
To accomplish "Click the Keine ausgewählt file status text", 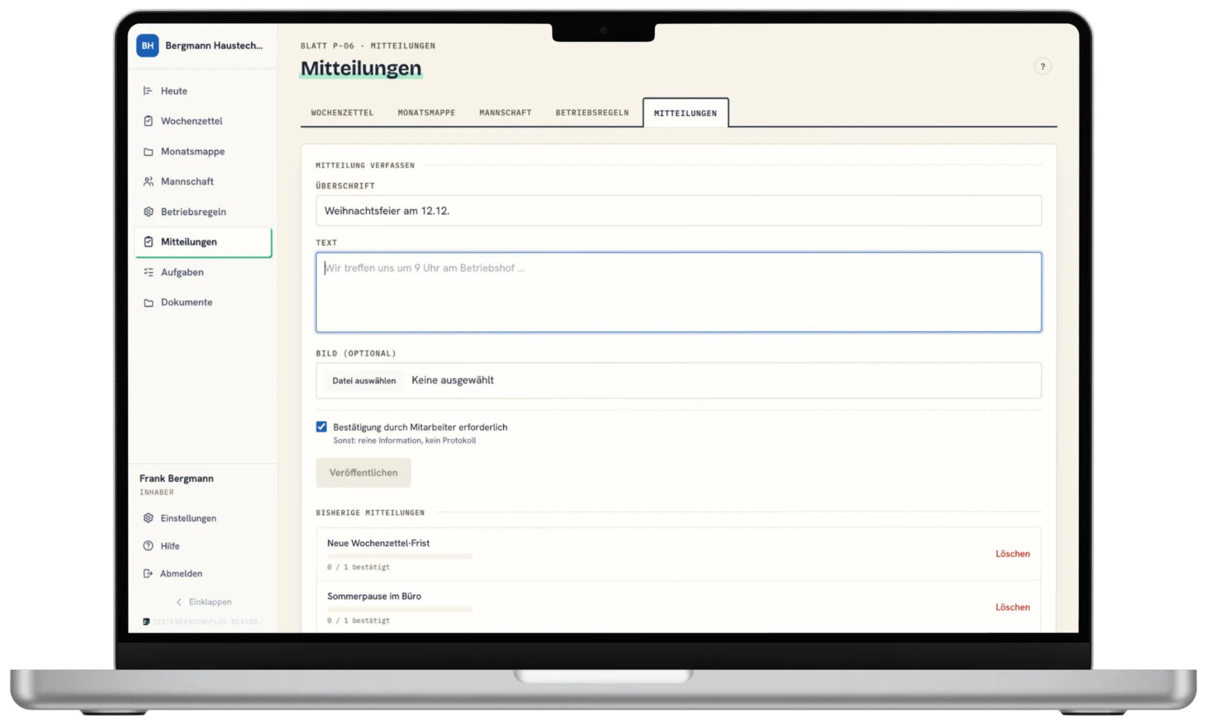I will [452, 380].
